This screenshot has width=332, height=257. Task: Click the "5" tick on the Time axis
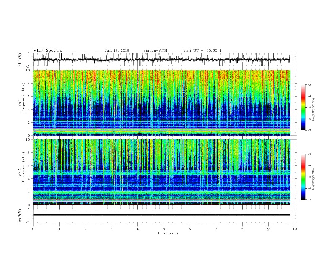point(164,229)
